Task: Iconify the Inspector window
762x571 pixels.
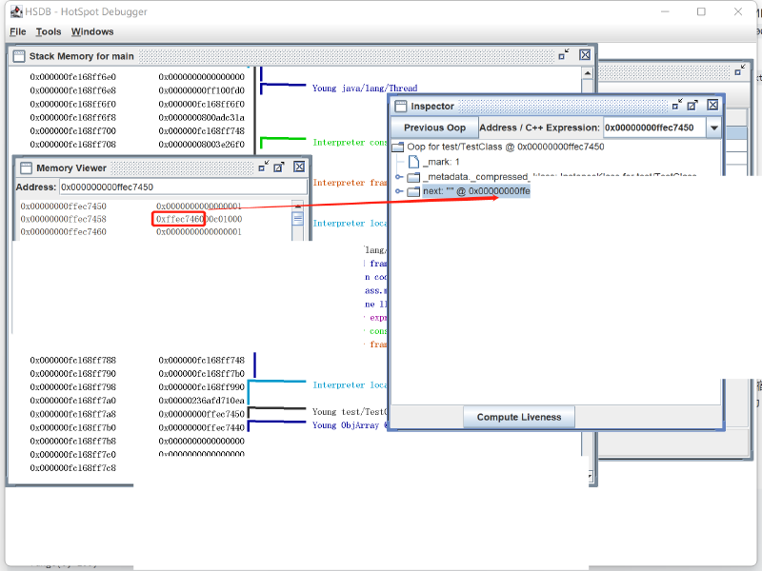Action: 677,106
